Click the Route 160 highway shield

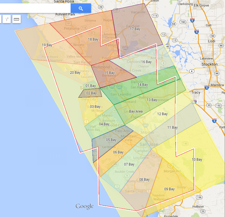183,22
